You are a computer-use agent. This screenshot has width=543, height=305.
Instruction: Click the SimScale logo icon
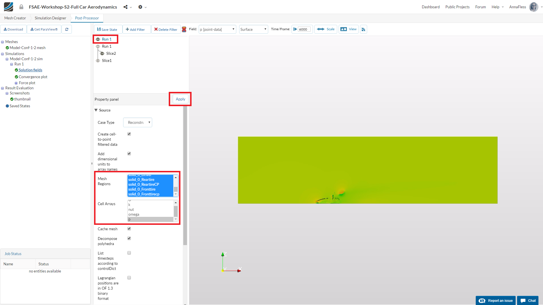tap(9, 7)
